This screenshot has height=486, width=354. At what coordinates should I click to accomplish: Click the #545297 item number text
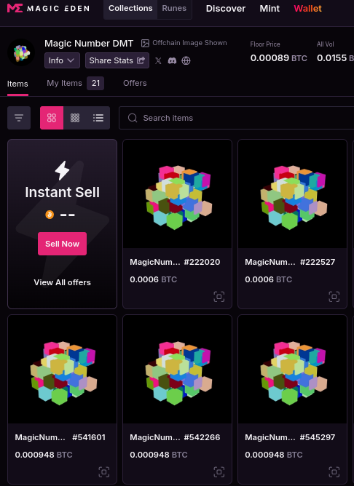pyautogui.click(x=318, y=438)
